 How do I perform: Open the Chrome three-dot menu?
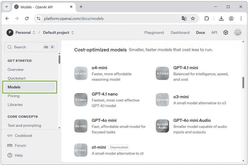pyautogui.click(x=241, y=18)
